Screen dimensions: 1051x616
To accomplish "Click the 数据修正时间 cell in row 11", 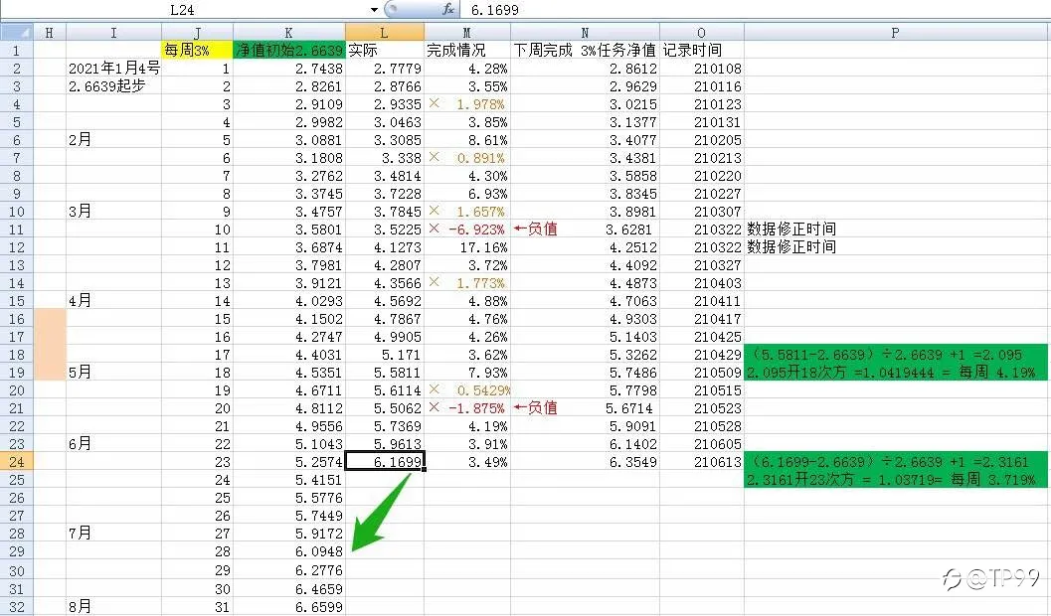I will coord(791,229).
